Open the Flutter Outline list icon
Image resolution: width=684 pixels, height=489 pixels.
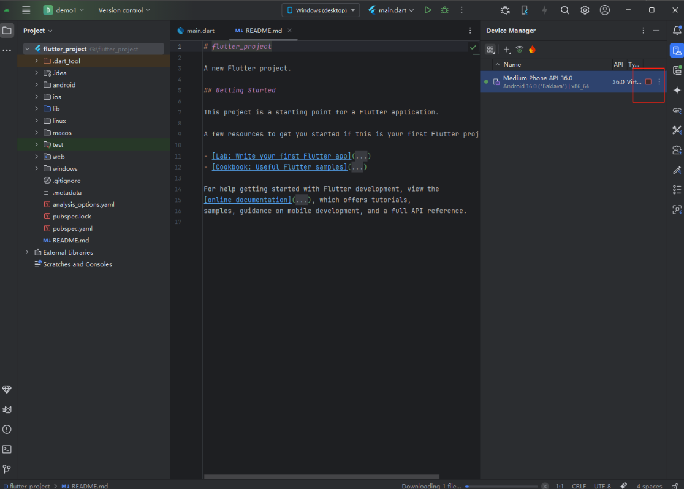(677, 189)
